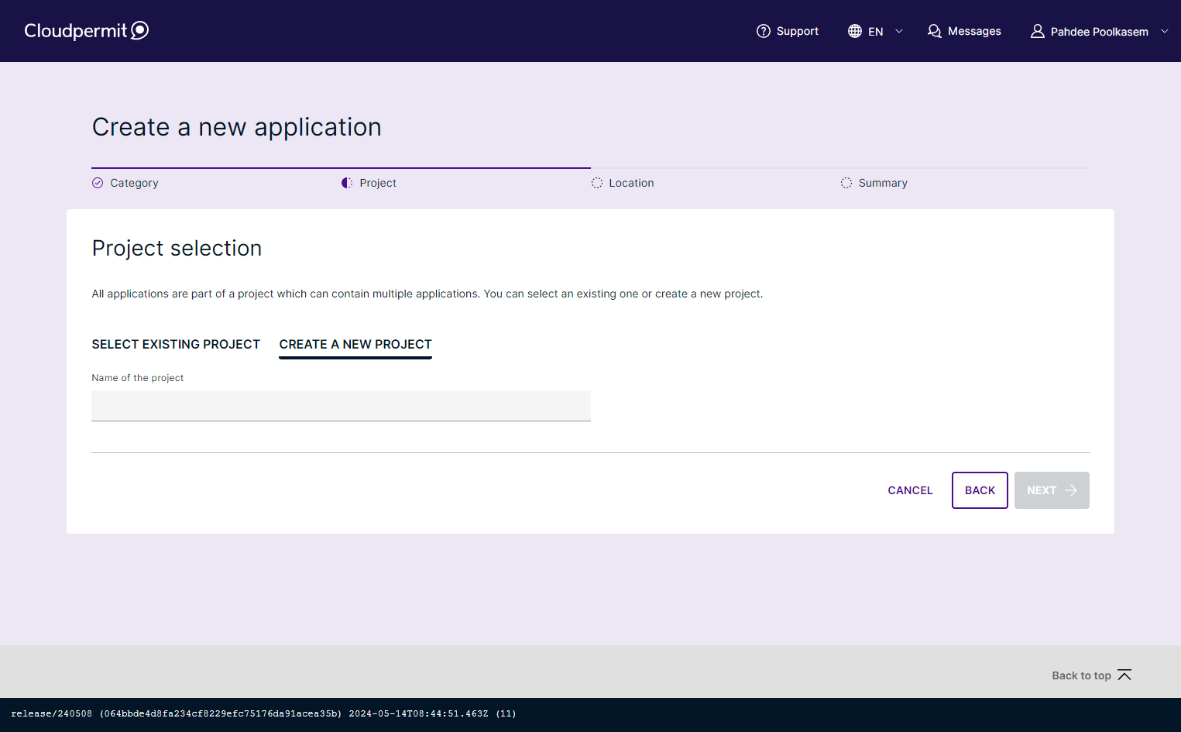Click the Back to top arrow icon
This screenshot has width=1181, height=732.
(1124, 675)
